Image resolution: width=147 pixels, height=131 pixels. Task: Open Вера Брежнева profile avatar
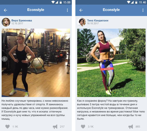[6, 22]
